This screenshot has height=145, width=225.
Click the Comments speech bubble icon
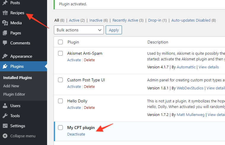tap(5, 43)
